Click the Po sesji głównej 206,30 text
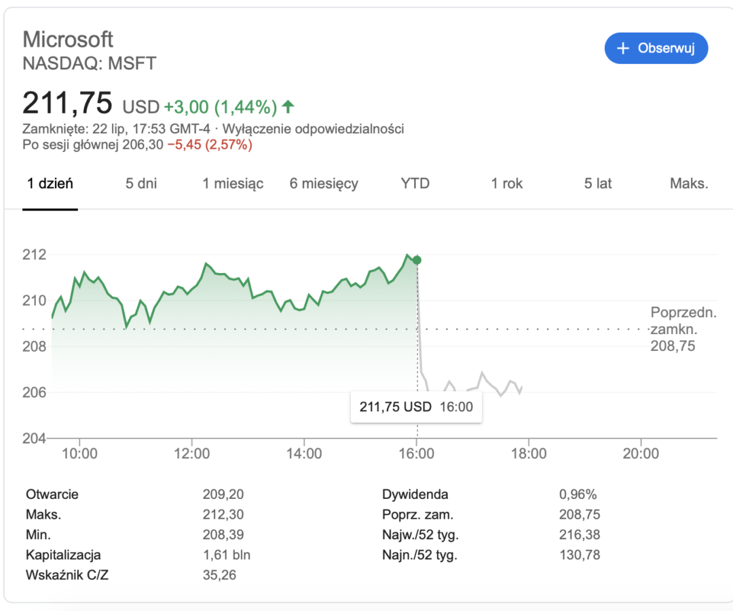Viewport: 733px width, 611px height. click(x=92, y=145)
